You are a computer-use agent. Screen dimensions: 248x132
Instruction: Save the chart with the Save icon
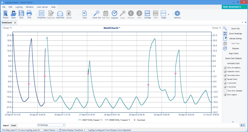pyautogui.click(x=21, y=14)
